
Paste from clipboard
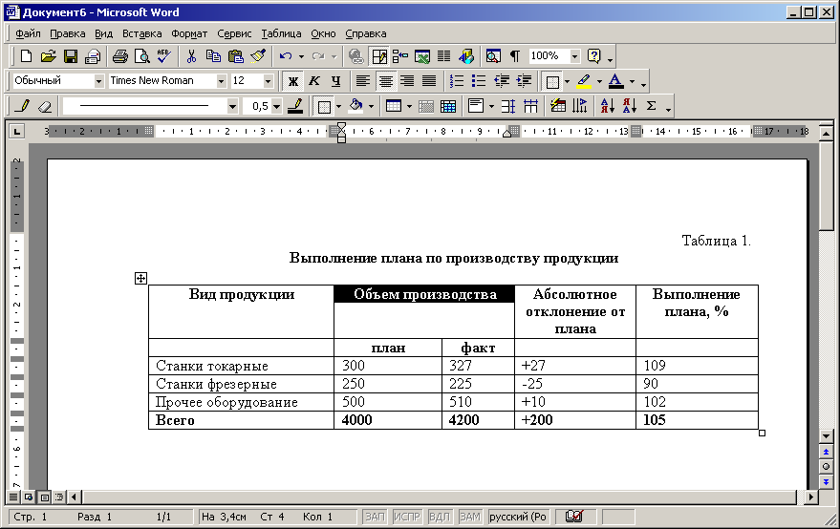[236, 56]
